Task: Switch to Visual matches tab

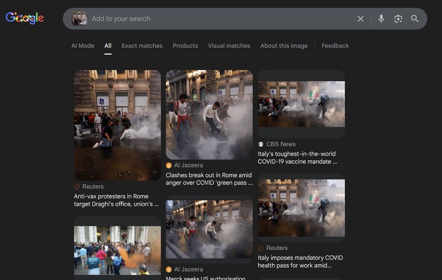Action: tap(229, 46)
